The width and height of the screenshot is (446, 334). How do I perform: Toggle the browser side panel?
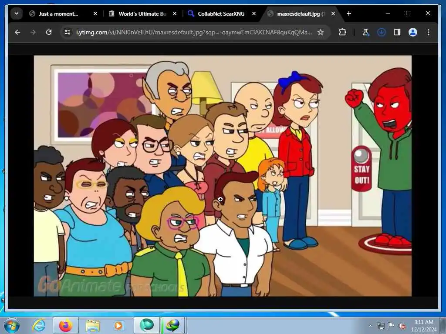(x=397, y=32)
